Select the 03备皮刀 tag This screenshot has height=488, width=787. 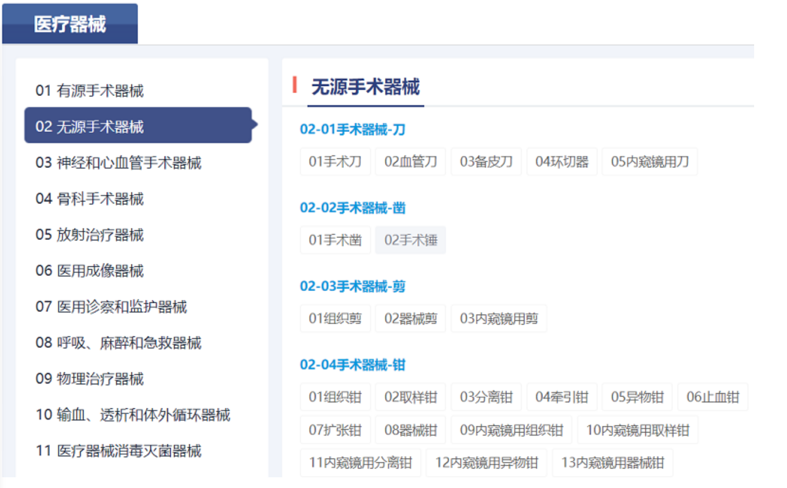[486, 162]
